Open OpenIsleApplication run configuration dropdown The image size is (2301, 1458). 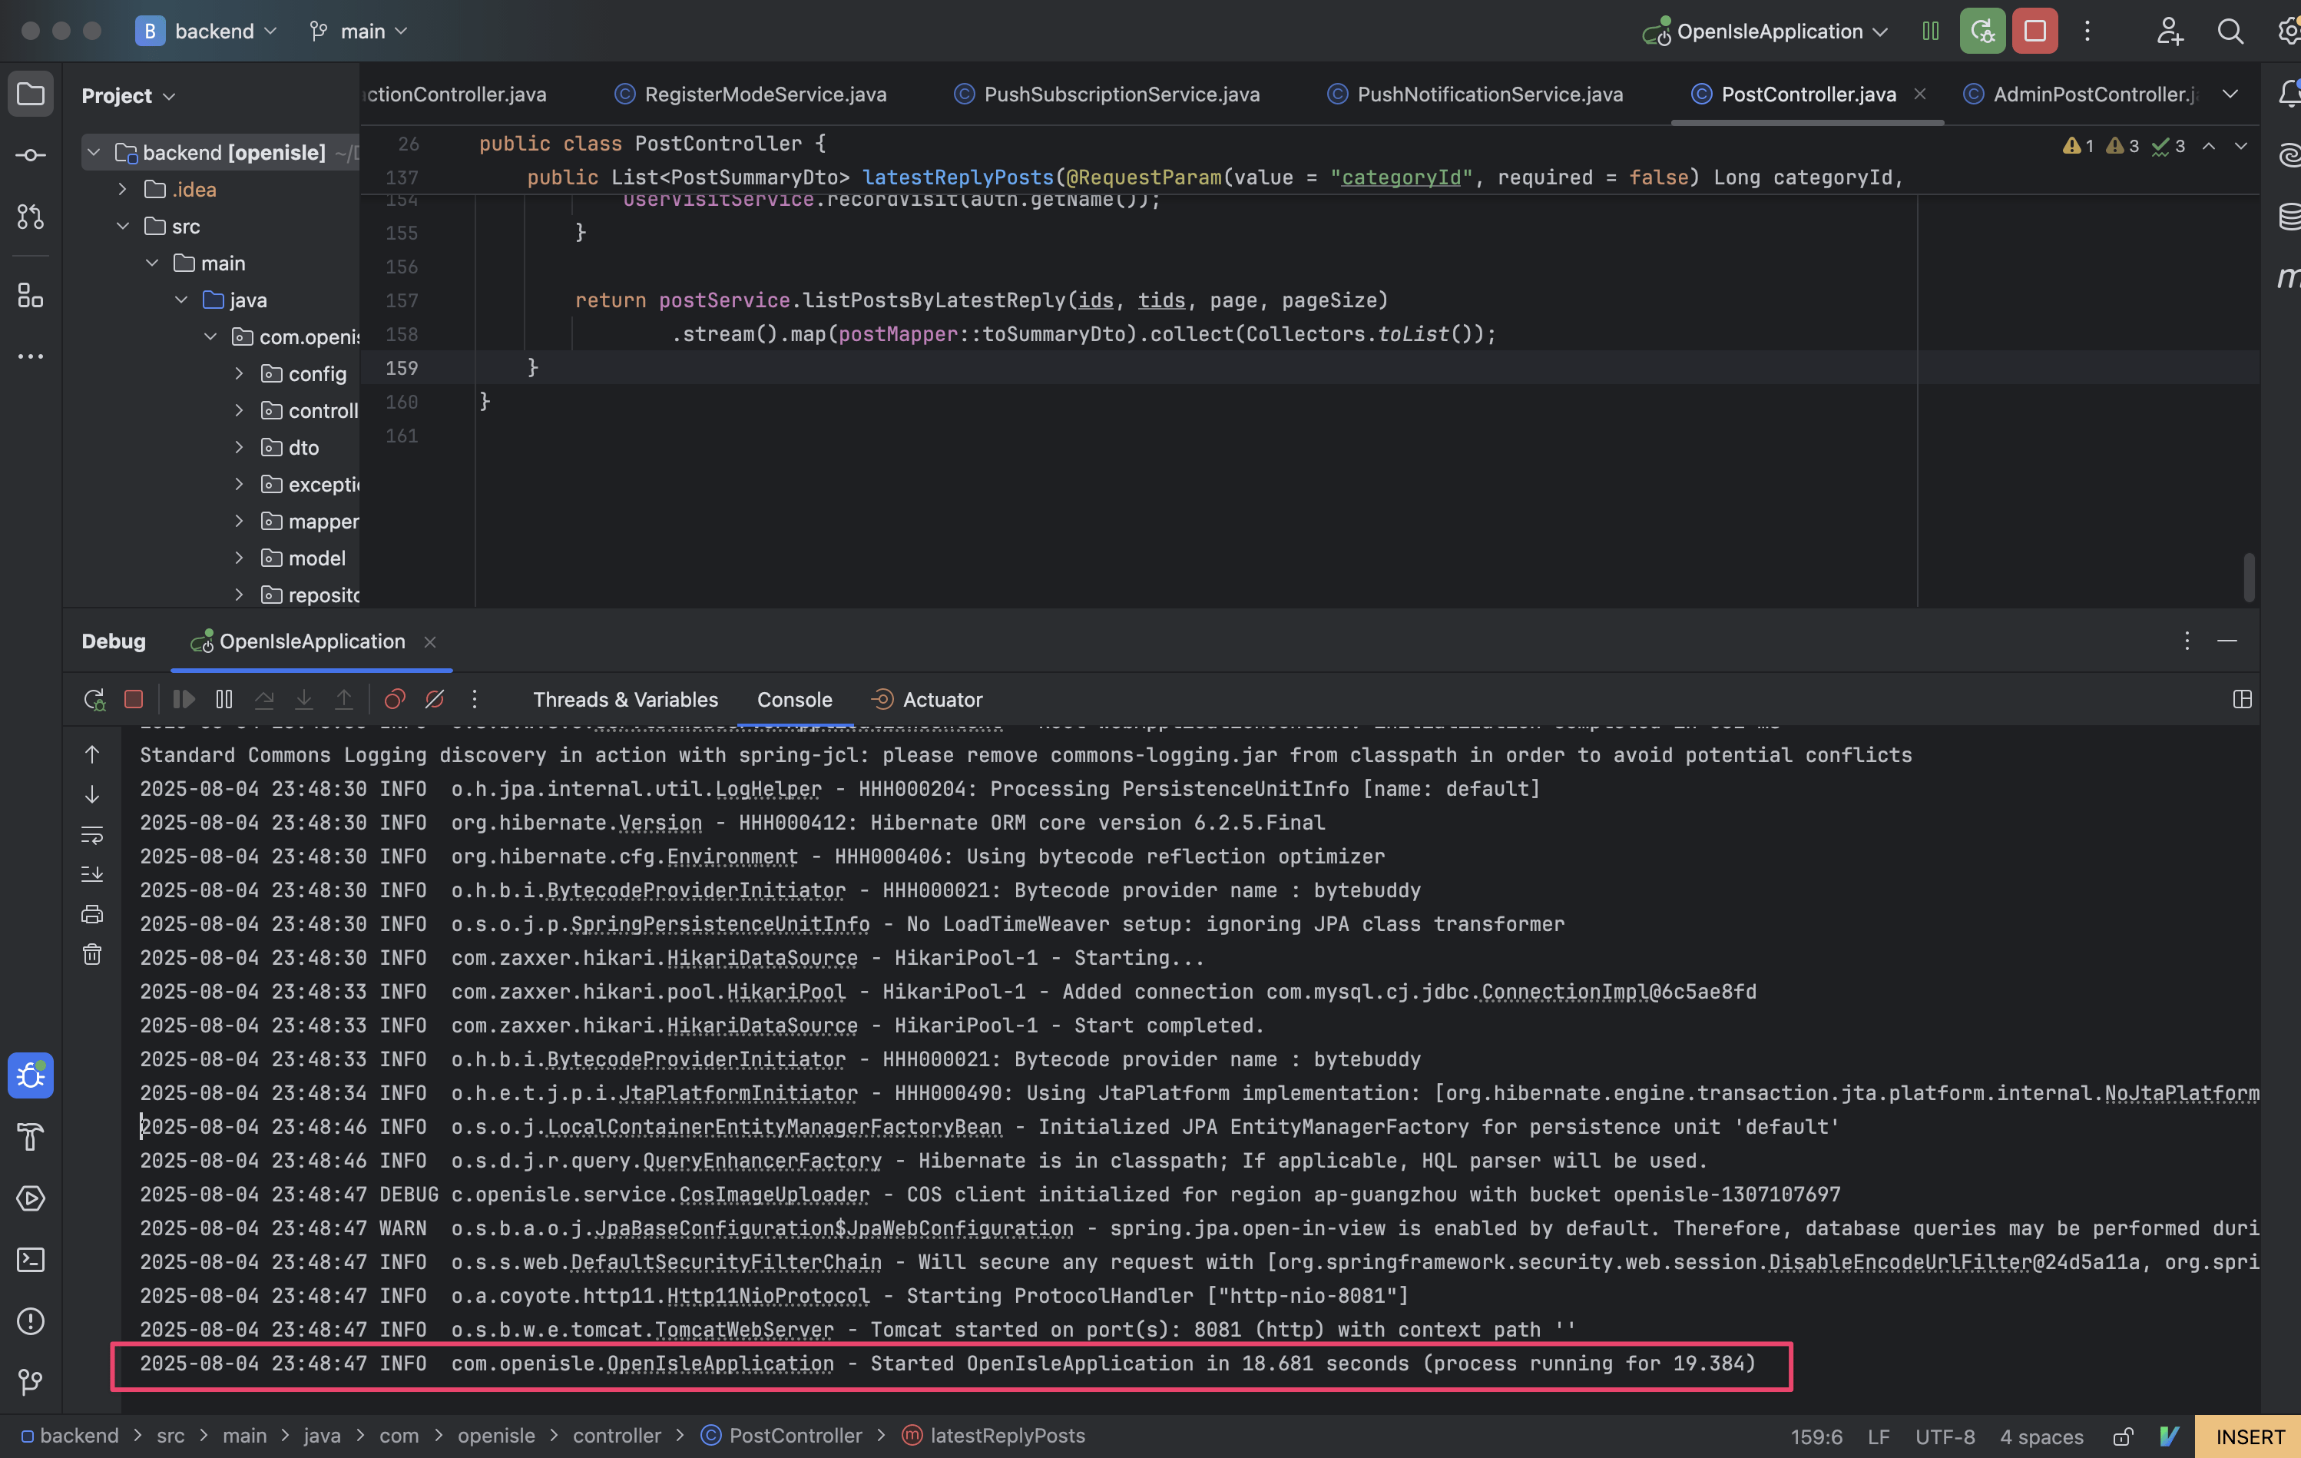(1766, 31)
